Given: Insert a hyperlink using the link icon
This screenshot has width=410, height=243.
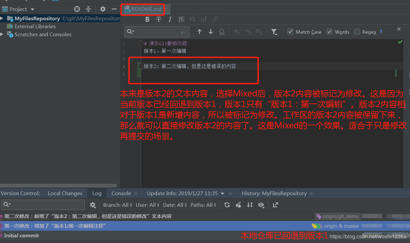Looking at the screenshot, I should 215,19.
